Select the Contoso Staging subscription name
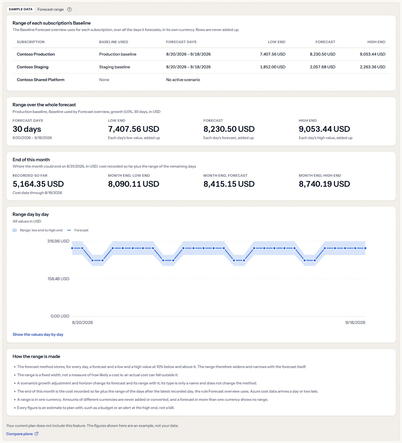The image size is (402, 443). tap(33, 67)
